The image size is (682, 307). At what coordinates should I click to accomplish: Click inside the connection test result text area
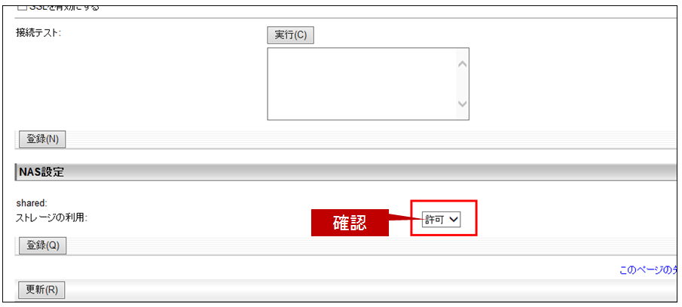pyautogui.click(x=362, y=84)
